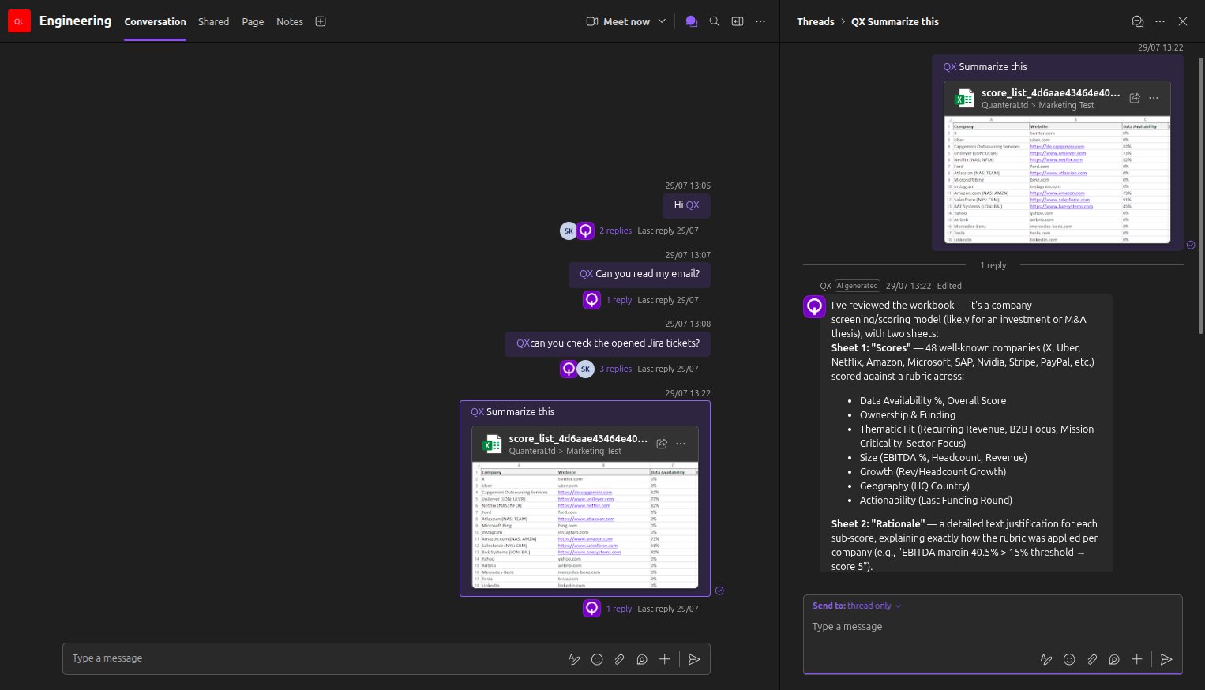The image size is (1205, 690).
Task: Open more options in the Threads panel header
Action: (1160, 21)
